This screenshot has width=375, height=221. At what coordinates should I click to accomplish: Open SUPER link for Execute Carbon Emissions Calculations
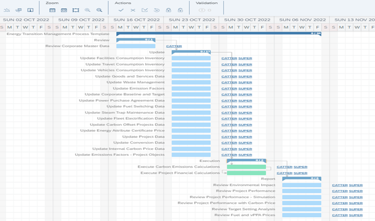300,167
